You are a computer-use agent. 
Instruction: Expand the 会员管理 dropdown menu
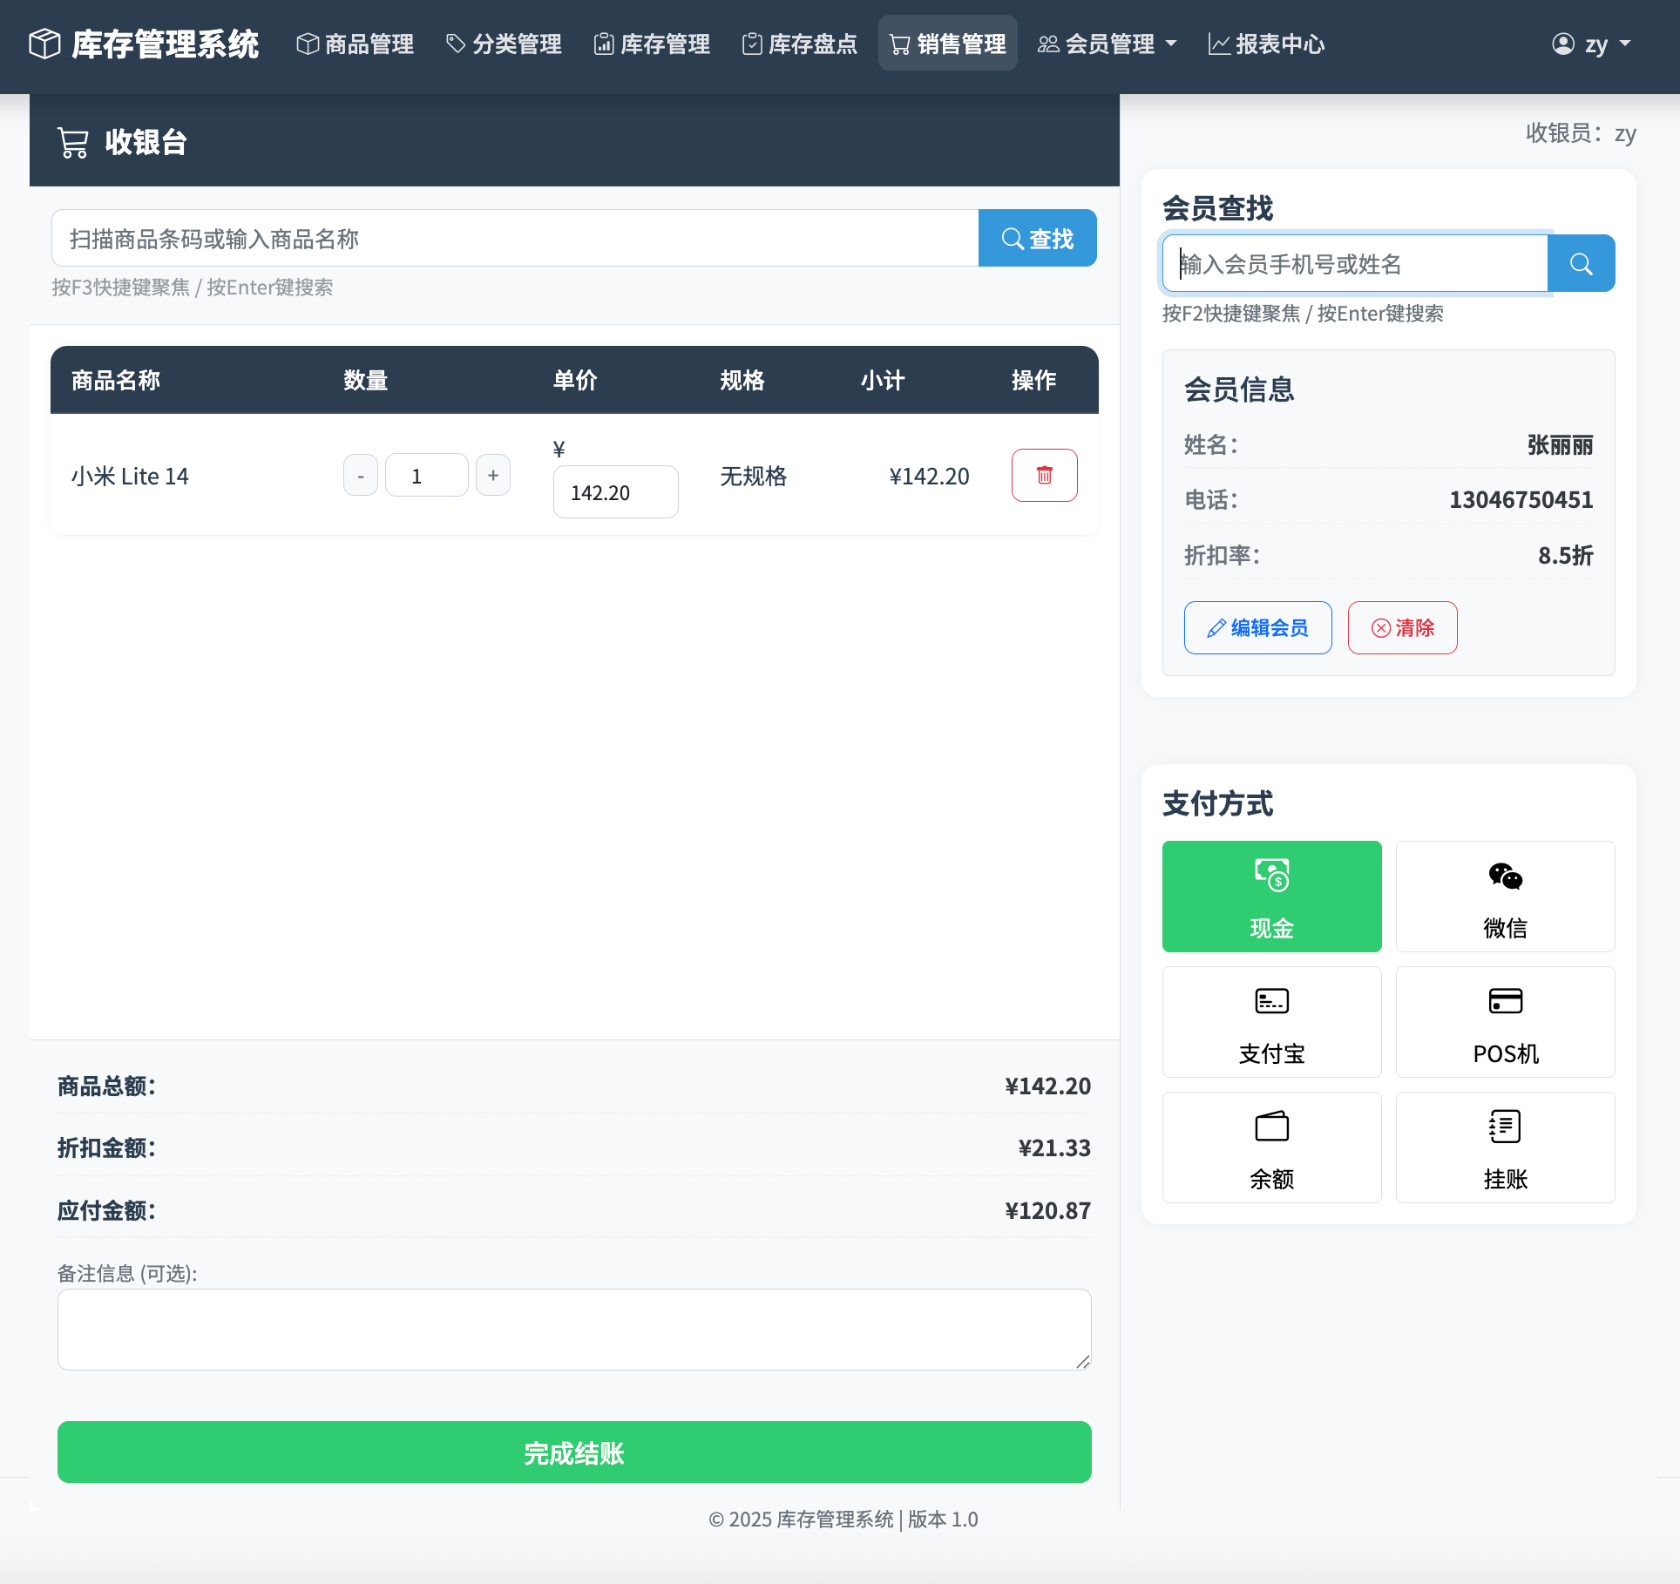pyautogui.click(x=1108, y=44)
